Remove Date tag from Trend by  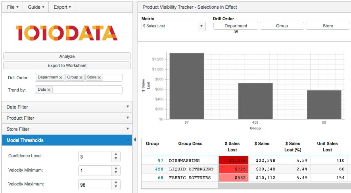pos(49,90)
